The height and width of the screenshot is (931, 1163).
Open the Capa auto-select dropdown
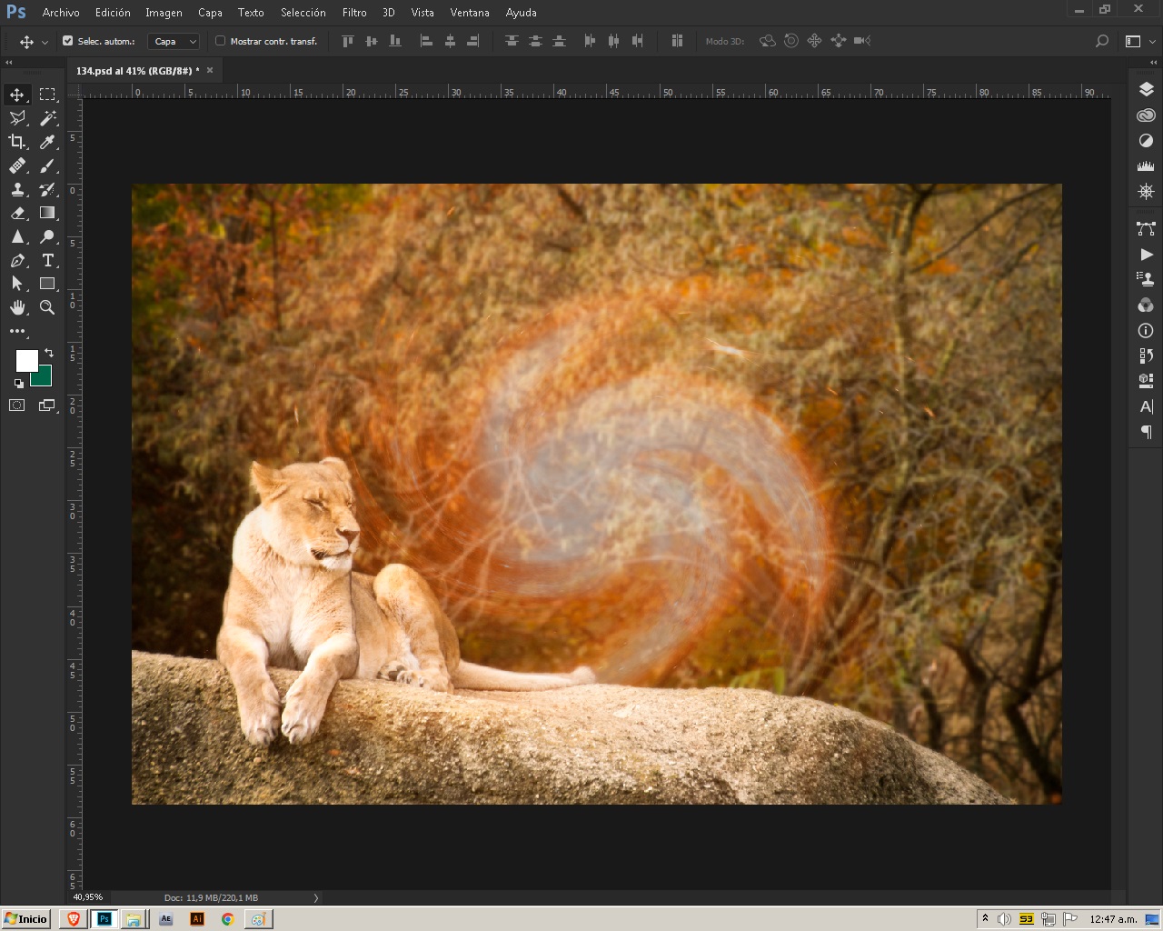(x=174, y=41)
